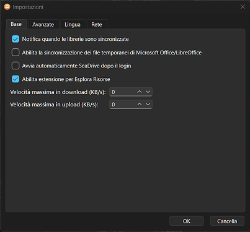Switch to the Base tab
Viewport: 250px width, 232px height.
[x=16, y=24]
